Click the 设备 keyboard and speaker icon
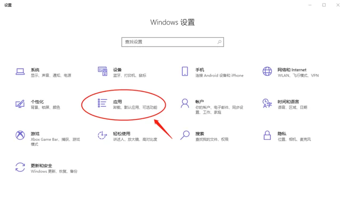Screen dimensions: 345x221 (x=103, y=72)
